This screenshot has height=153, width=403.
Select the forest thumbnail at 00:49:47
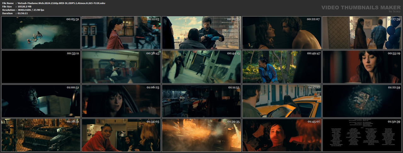tap(282, 67)
